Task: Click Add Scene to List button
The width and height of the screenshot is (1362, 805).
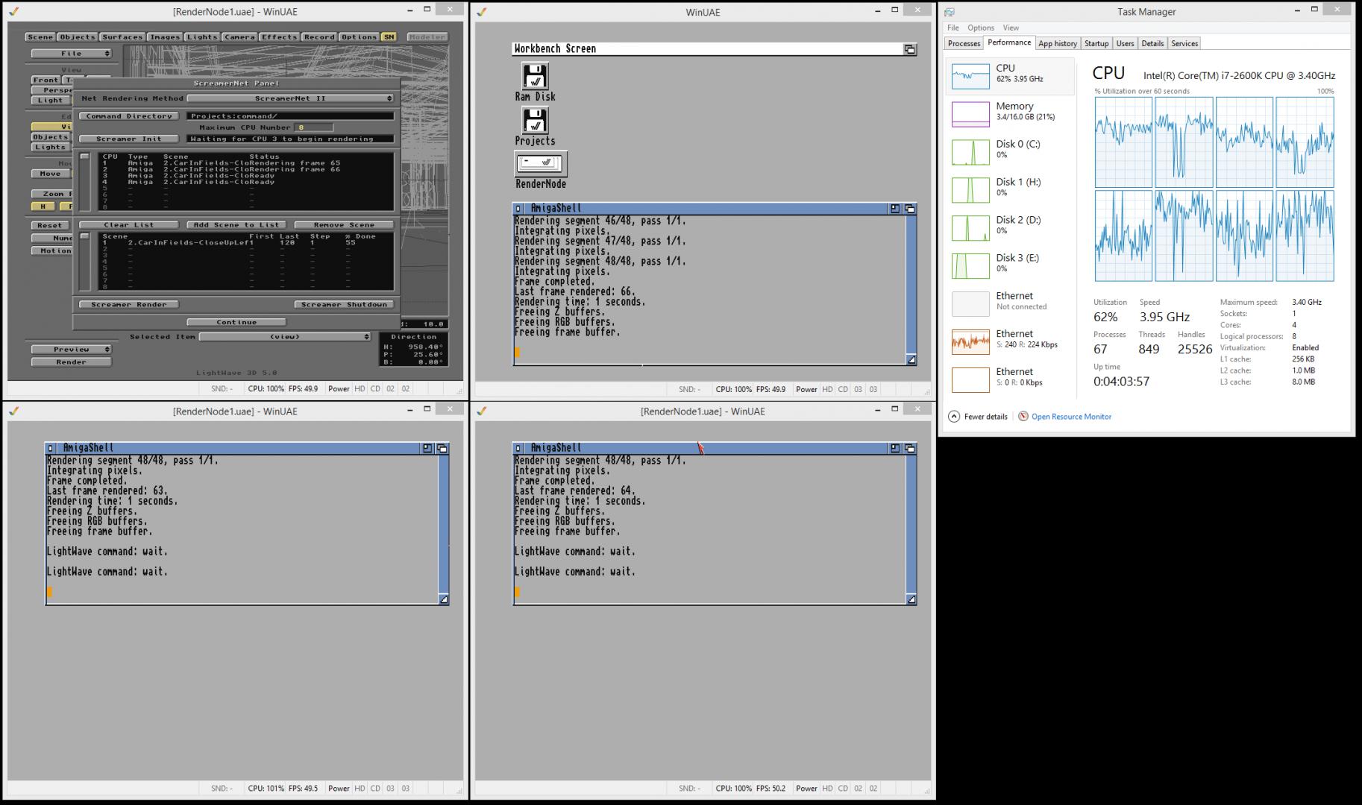Action: (x=236, y=225)
